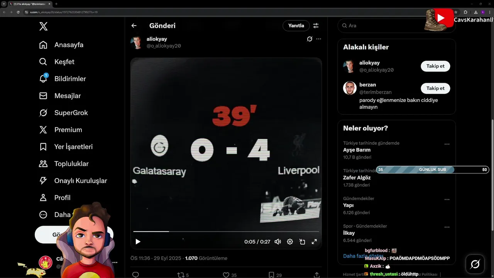Click the share icon under post

point(317,275)
